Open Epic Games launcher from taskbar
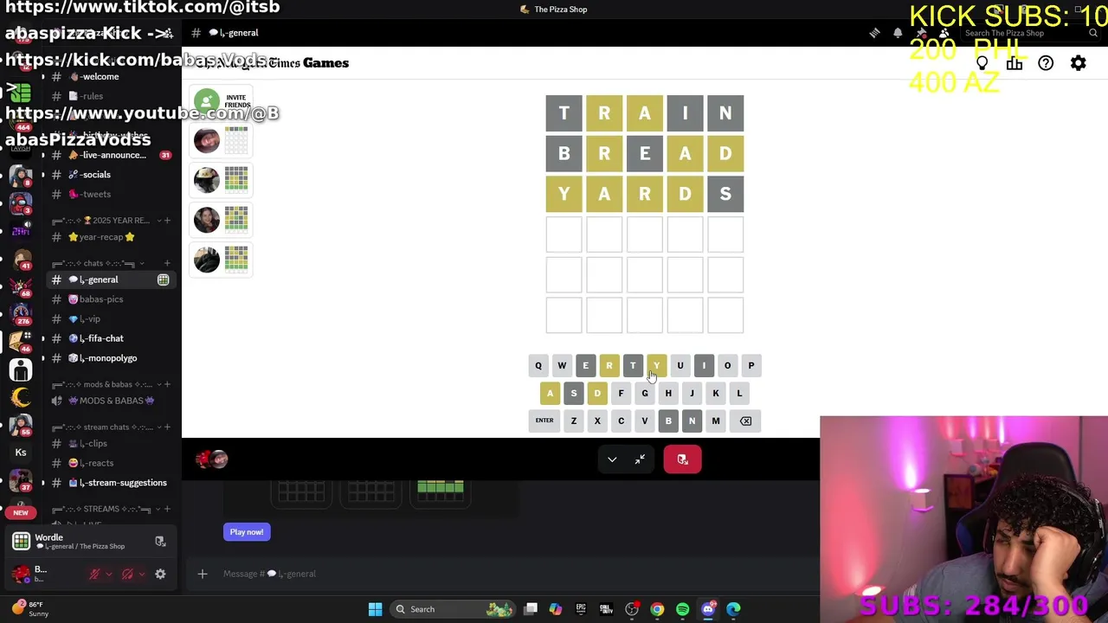Viewport: 1108px width, 623px height. [x=581, y=609]
